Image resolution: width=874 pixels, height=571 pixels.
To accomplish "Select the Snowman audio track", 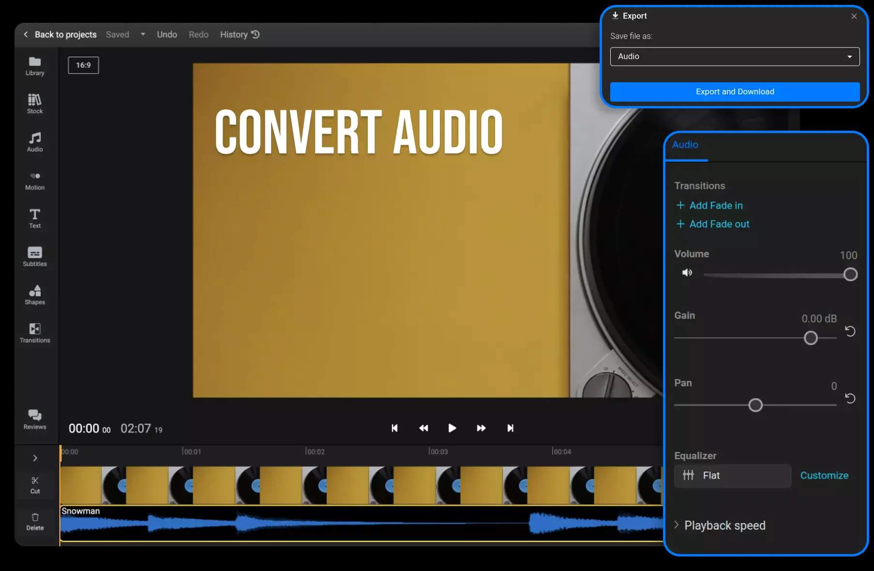I will point(361,523).
